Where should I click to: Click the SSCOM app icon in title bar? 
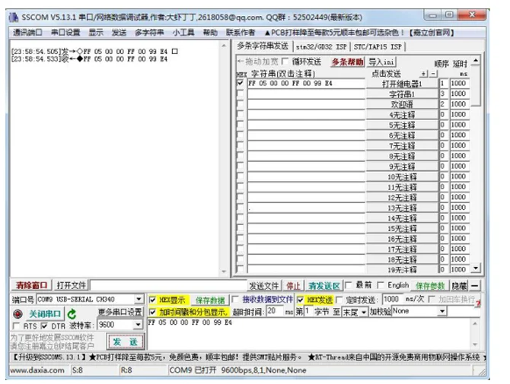point(14,17)
